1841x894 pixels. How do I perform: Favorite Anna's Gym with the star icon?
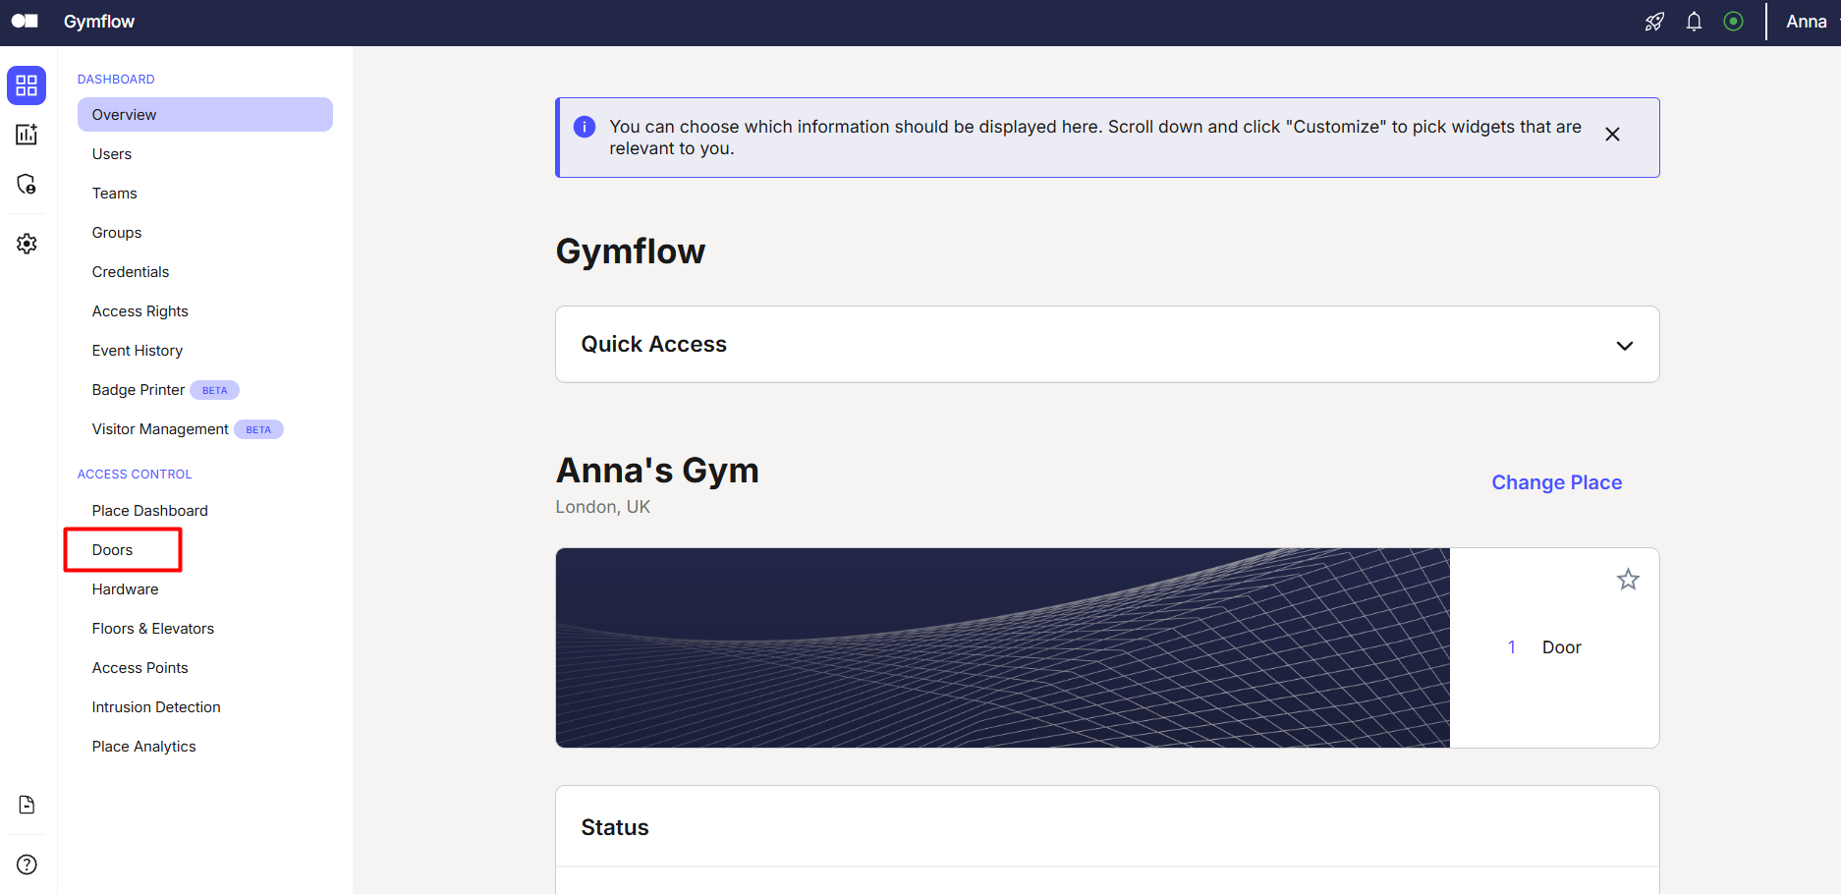[1628, 580]
